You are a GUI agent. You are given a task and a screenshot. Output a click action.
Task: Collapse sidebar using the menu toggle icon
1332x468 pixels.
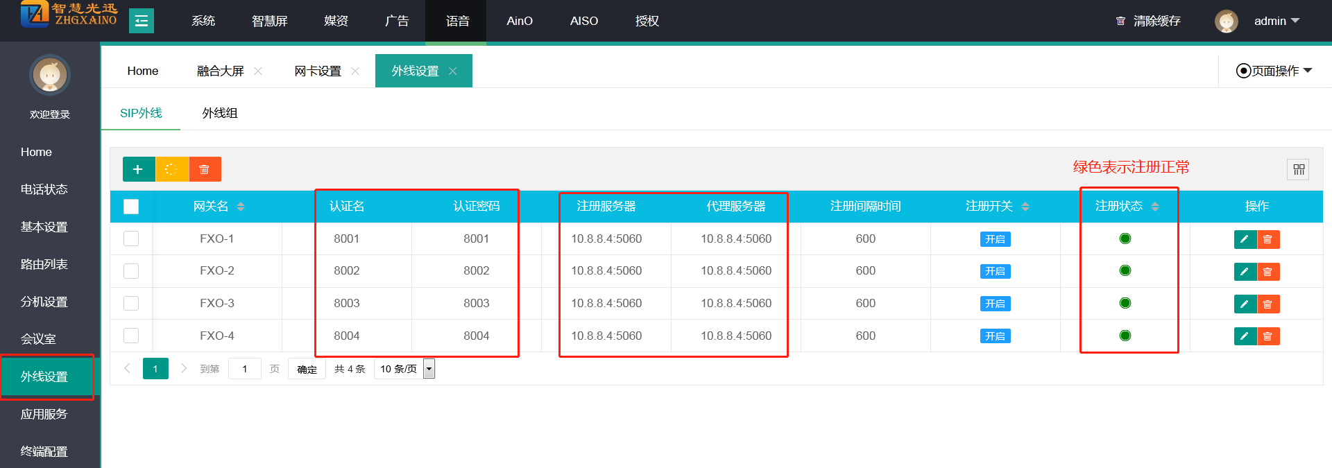142,21
